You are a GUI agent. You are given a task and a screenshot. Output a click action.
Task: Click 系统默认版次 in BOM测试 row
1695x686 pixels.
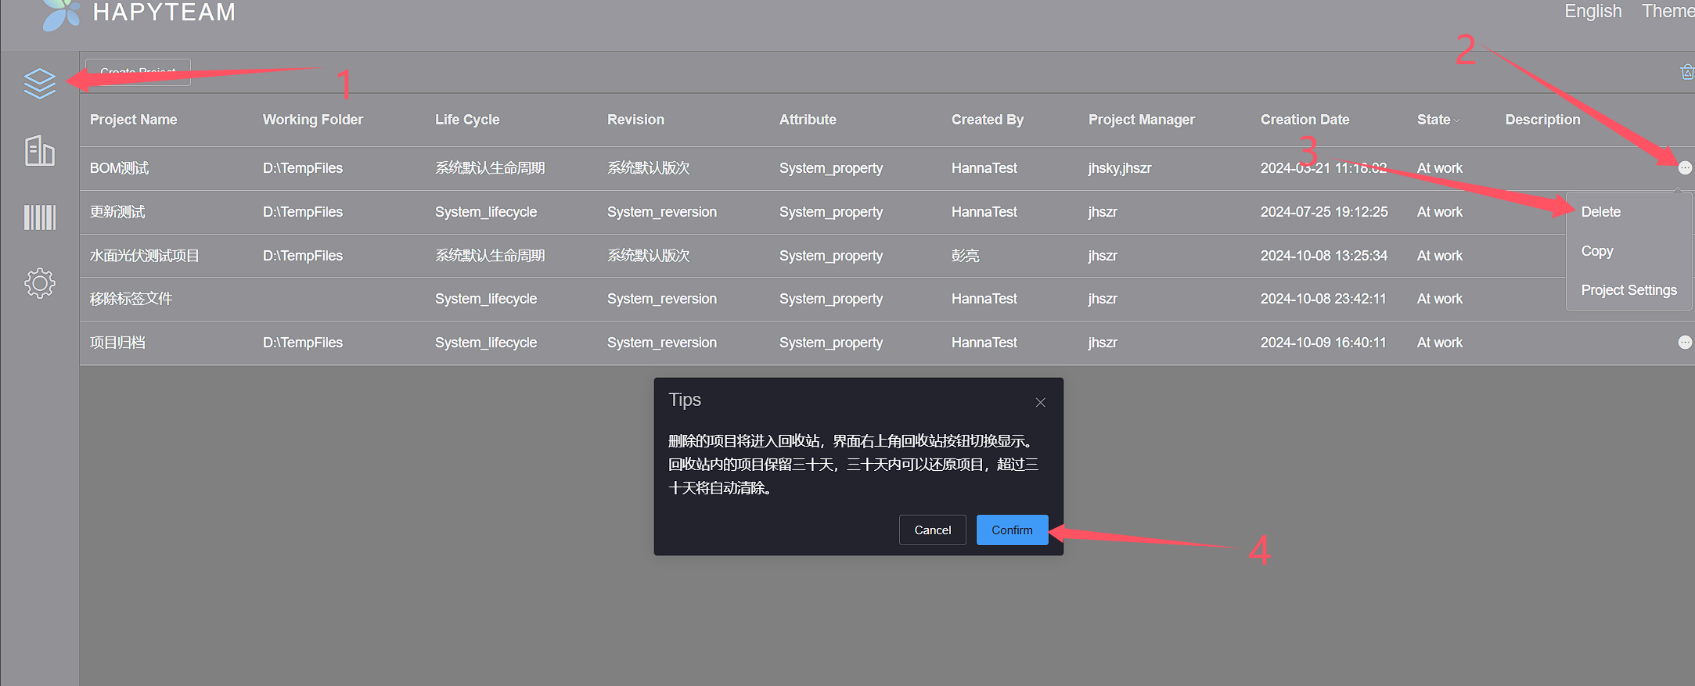coord(648,168)
